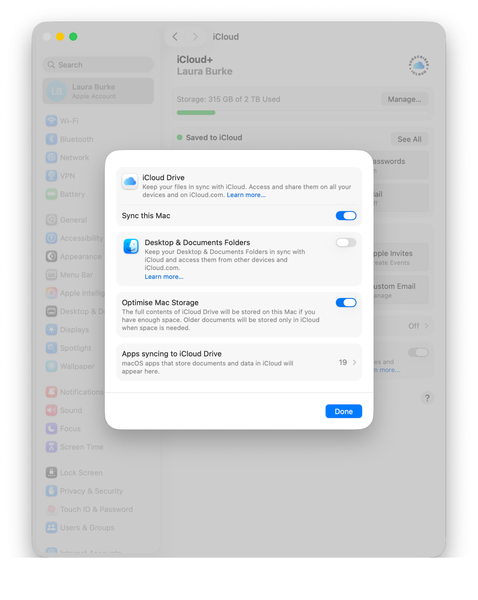Turn off Sync this Mac toggle
Screen dimensions: 478x600
(346, 216)
